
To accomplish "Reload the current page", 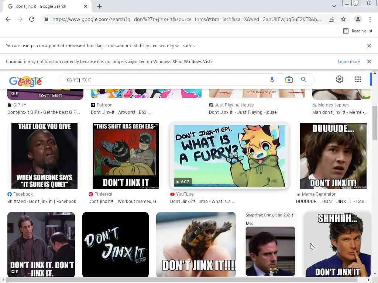I will [32, 19].
